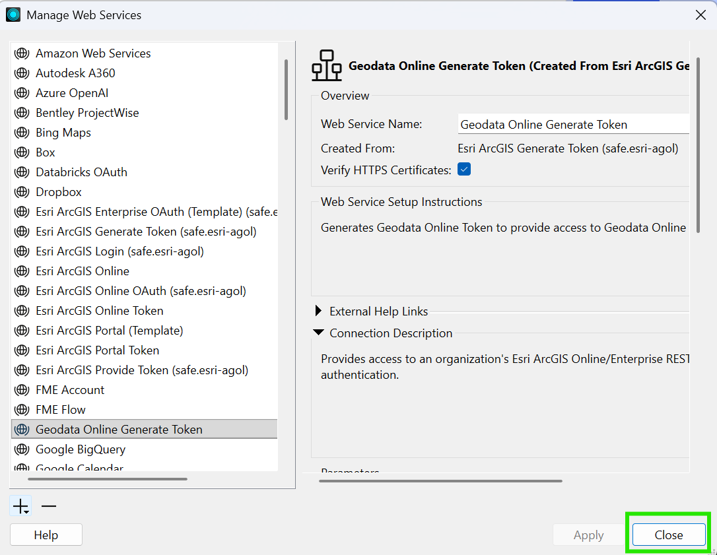The height and width of the screenshot is (555, 717).
Task: Select Autodesk A360 in list
Action: 144,73
